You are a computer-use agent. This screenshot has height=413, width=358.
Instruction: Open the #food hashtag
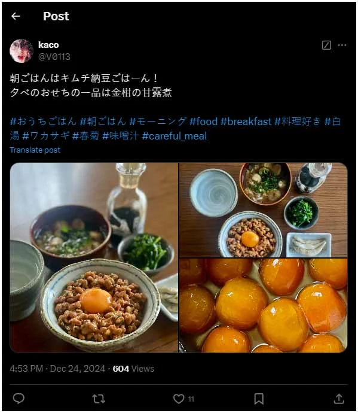[x=203, y=122]
